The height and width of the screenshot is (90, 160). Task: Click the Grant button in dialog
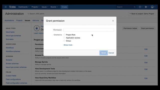[103, 53]
